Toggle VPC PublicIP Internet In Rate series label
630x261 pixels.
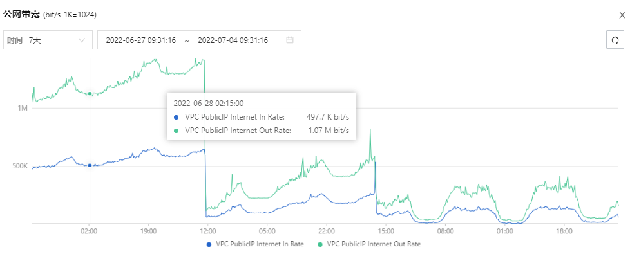pos(260,244)
